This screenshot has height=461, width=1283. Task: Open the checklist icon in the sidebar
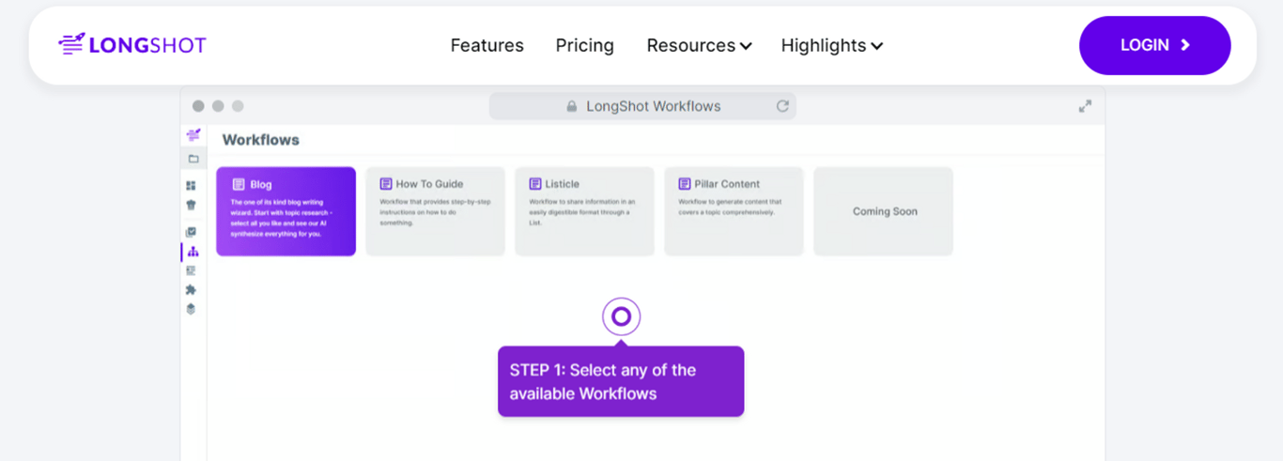(x=192, y=232)
